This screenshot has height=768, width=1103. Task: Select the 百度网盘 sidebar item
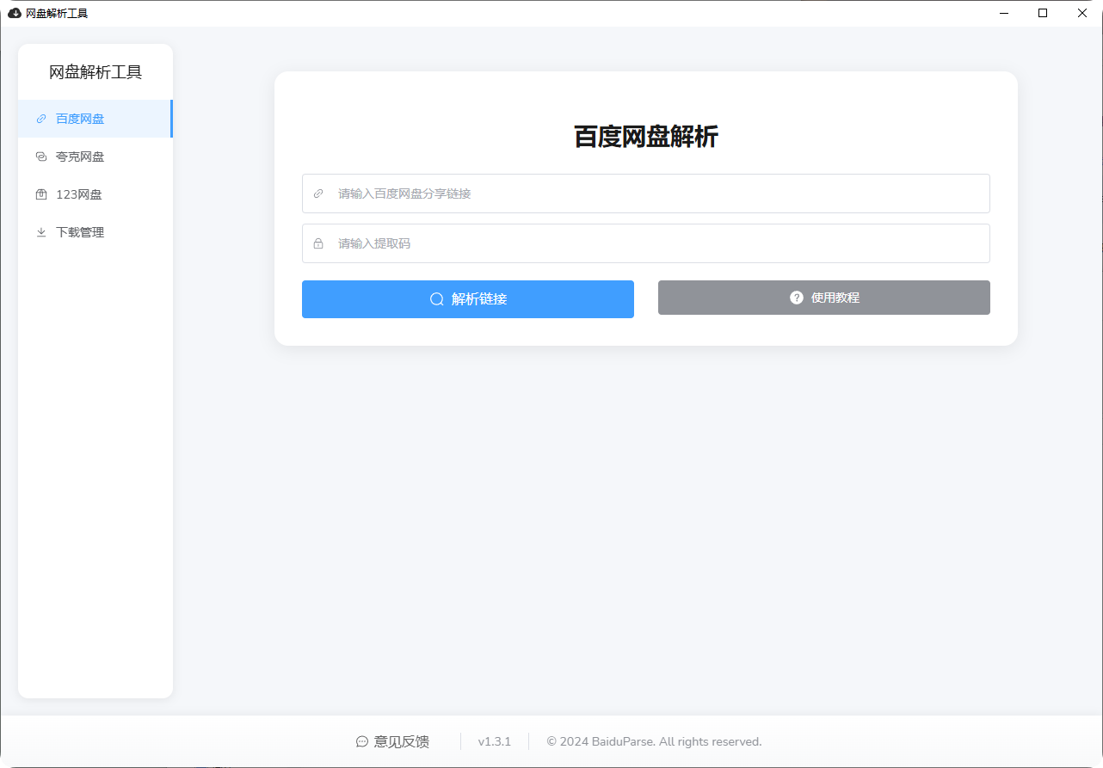click(95, 119)
